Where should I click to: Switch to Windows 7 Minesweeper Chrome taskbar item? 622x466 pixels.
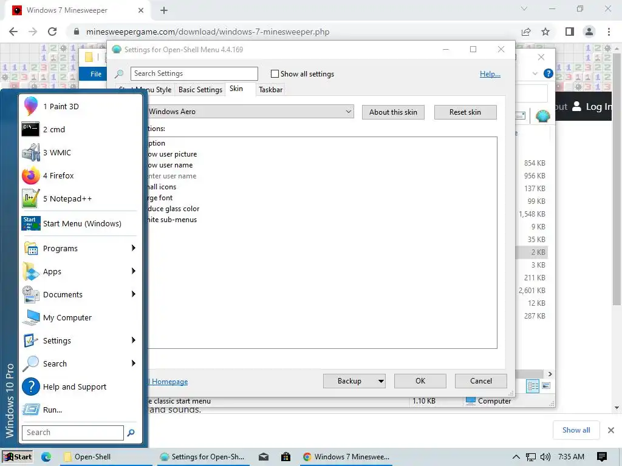coord(346,456)
